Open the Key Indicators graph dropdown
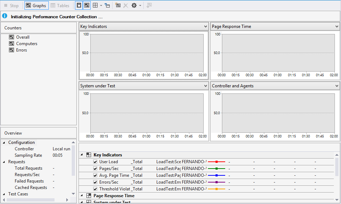Screen dimensions: 341x204 [205, 26]
